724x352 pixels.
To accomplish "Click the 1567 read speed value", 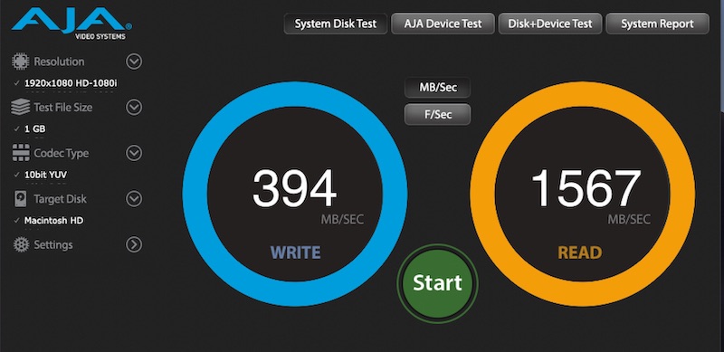I will 586,188.
